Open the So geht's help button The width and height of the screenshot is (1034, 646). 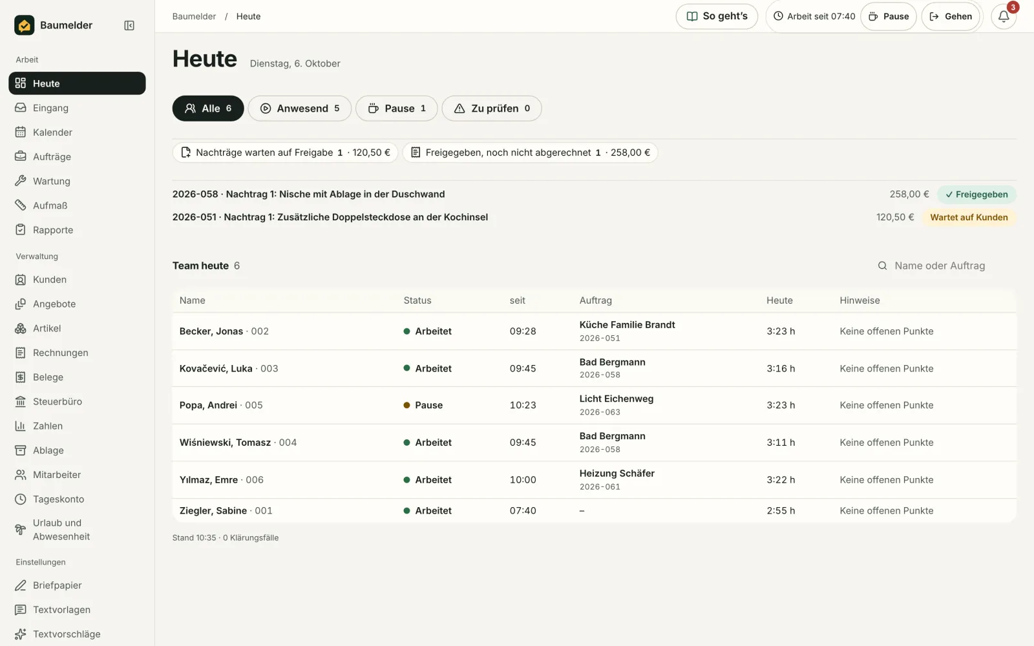pos(717,16)
